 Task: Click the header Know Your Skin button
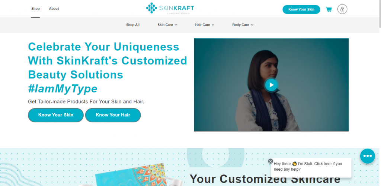(301, 9)
